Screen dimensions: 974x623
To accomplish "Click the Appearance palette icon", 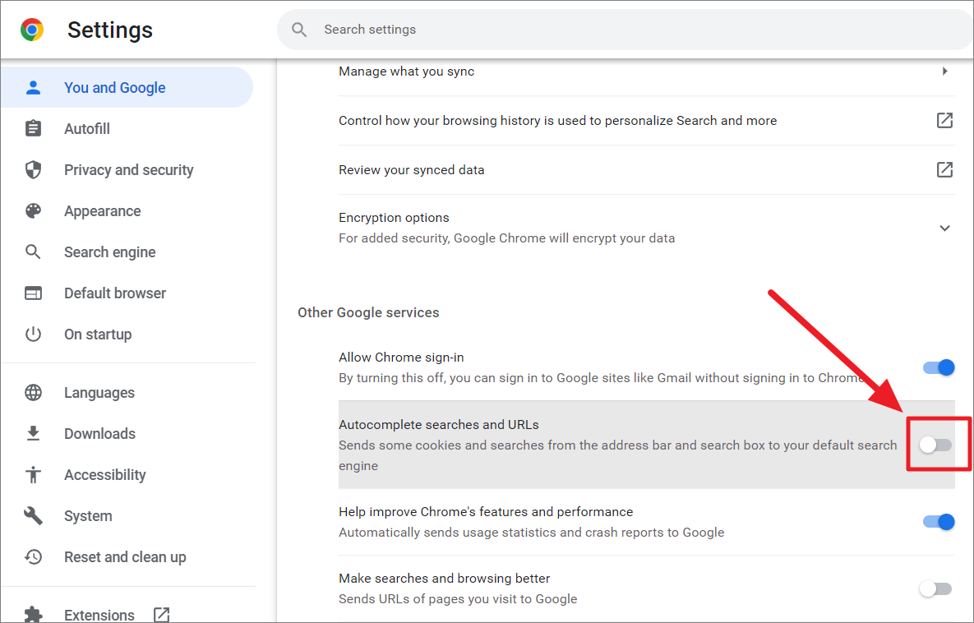I will (33, 211).
